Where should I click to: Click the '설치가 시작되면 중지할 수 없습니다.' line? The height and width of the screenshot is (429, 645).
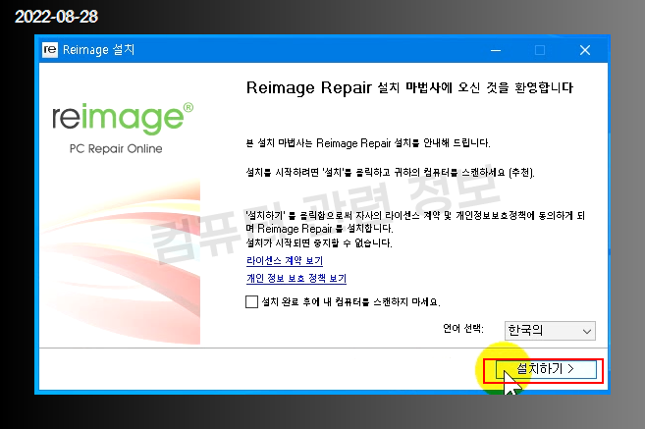pyautogui.click(x=319, y=242)
